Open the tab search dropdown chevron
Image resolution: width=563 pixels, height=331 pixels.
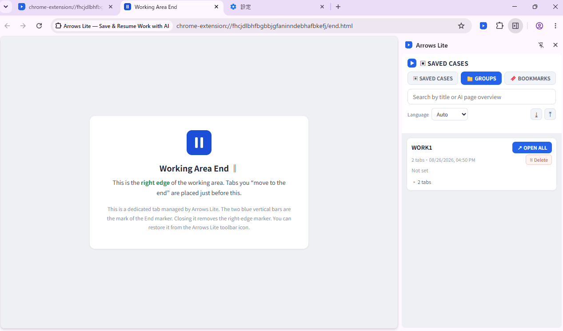[6, 7]
